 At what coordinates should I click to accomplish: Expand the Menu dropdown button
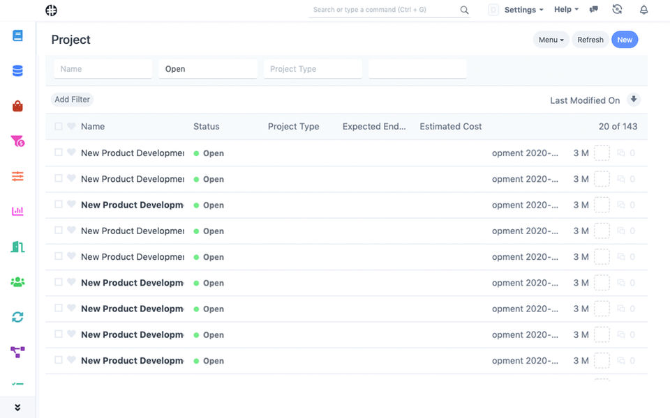551,40
